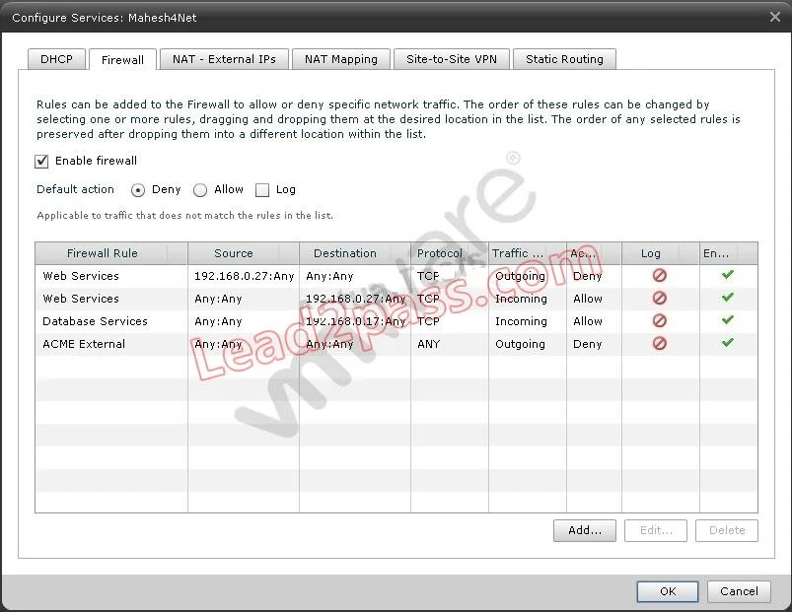The image size is (792, 612).
Task: Click the enabled checkmark for Database Services rule
Action: (727, 320)
